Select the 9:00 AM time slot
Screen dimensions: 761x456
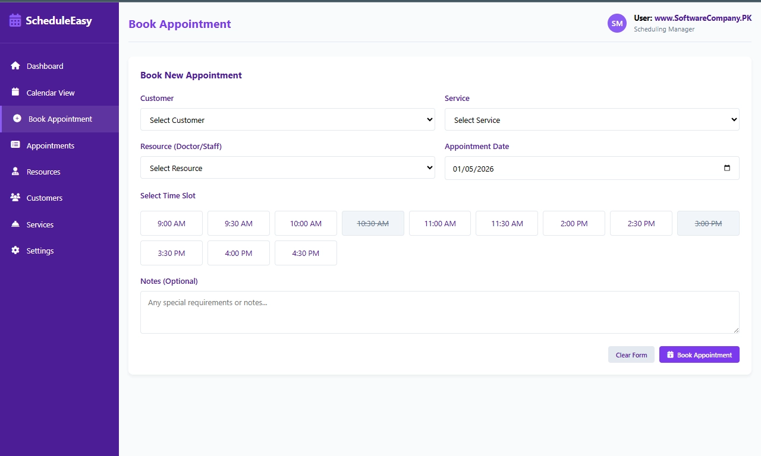tap(171, 223)
